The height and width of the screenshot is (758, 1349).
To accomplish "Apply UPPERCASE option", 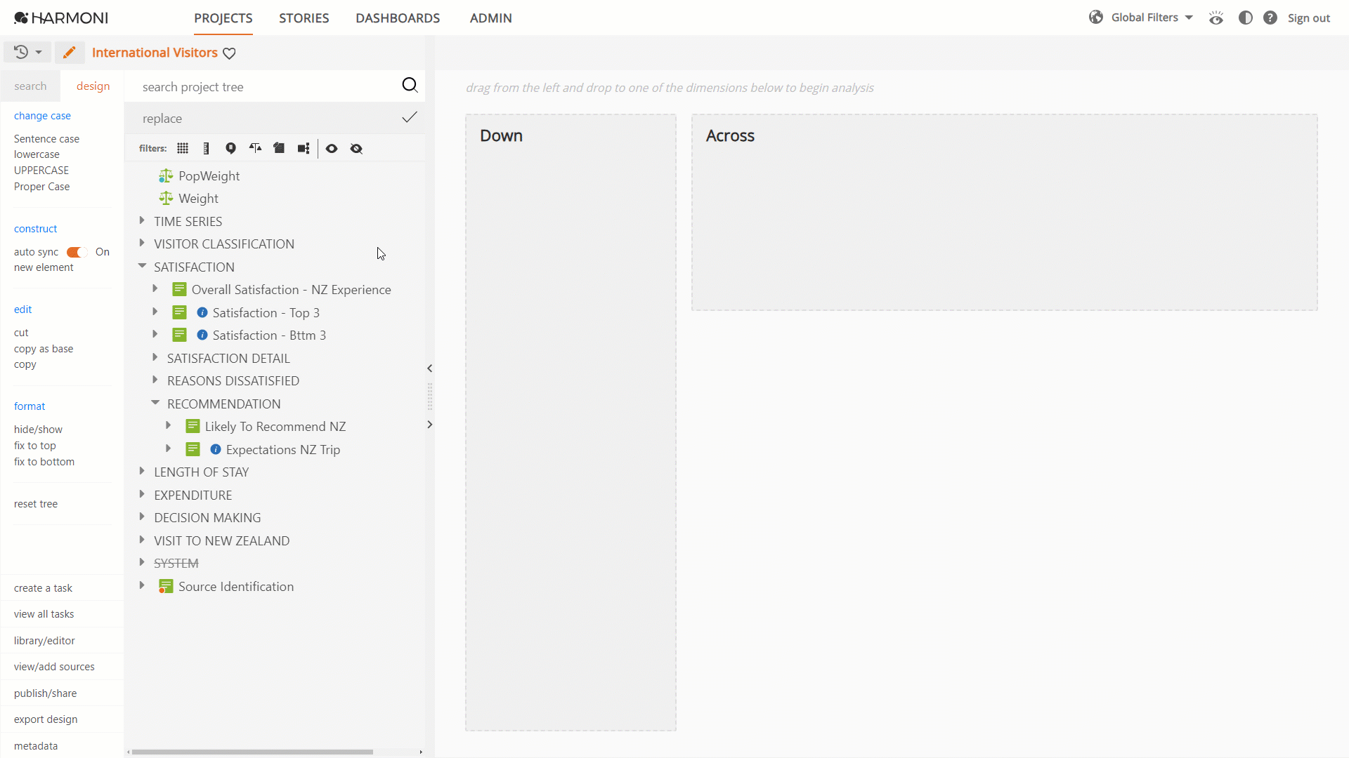I will [x=41, y=171].
